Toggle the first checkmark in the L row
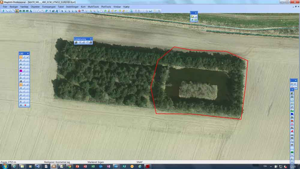The width and height of the screenshot is (300, 169). (x=24, y=91)
